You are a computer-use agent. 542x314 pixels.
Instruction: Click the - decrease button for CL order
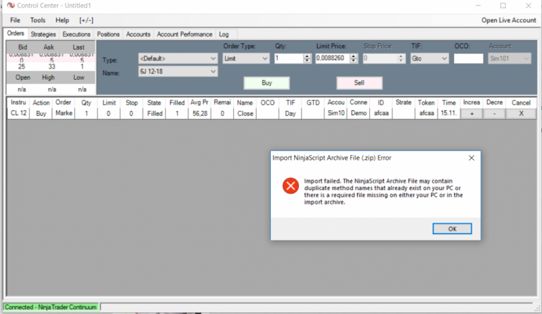click(x=495, y=114)
